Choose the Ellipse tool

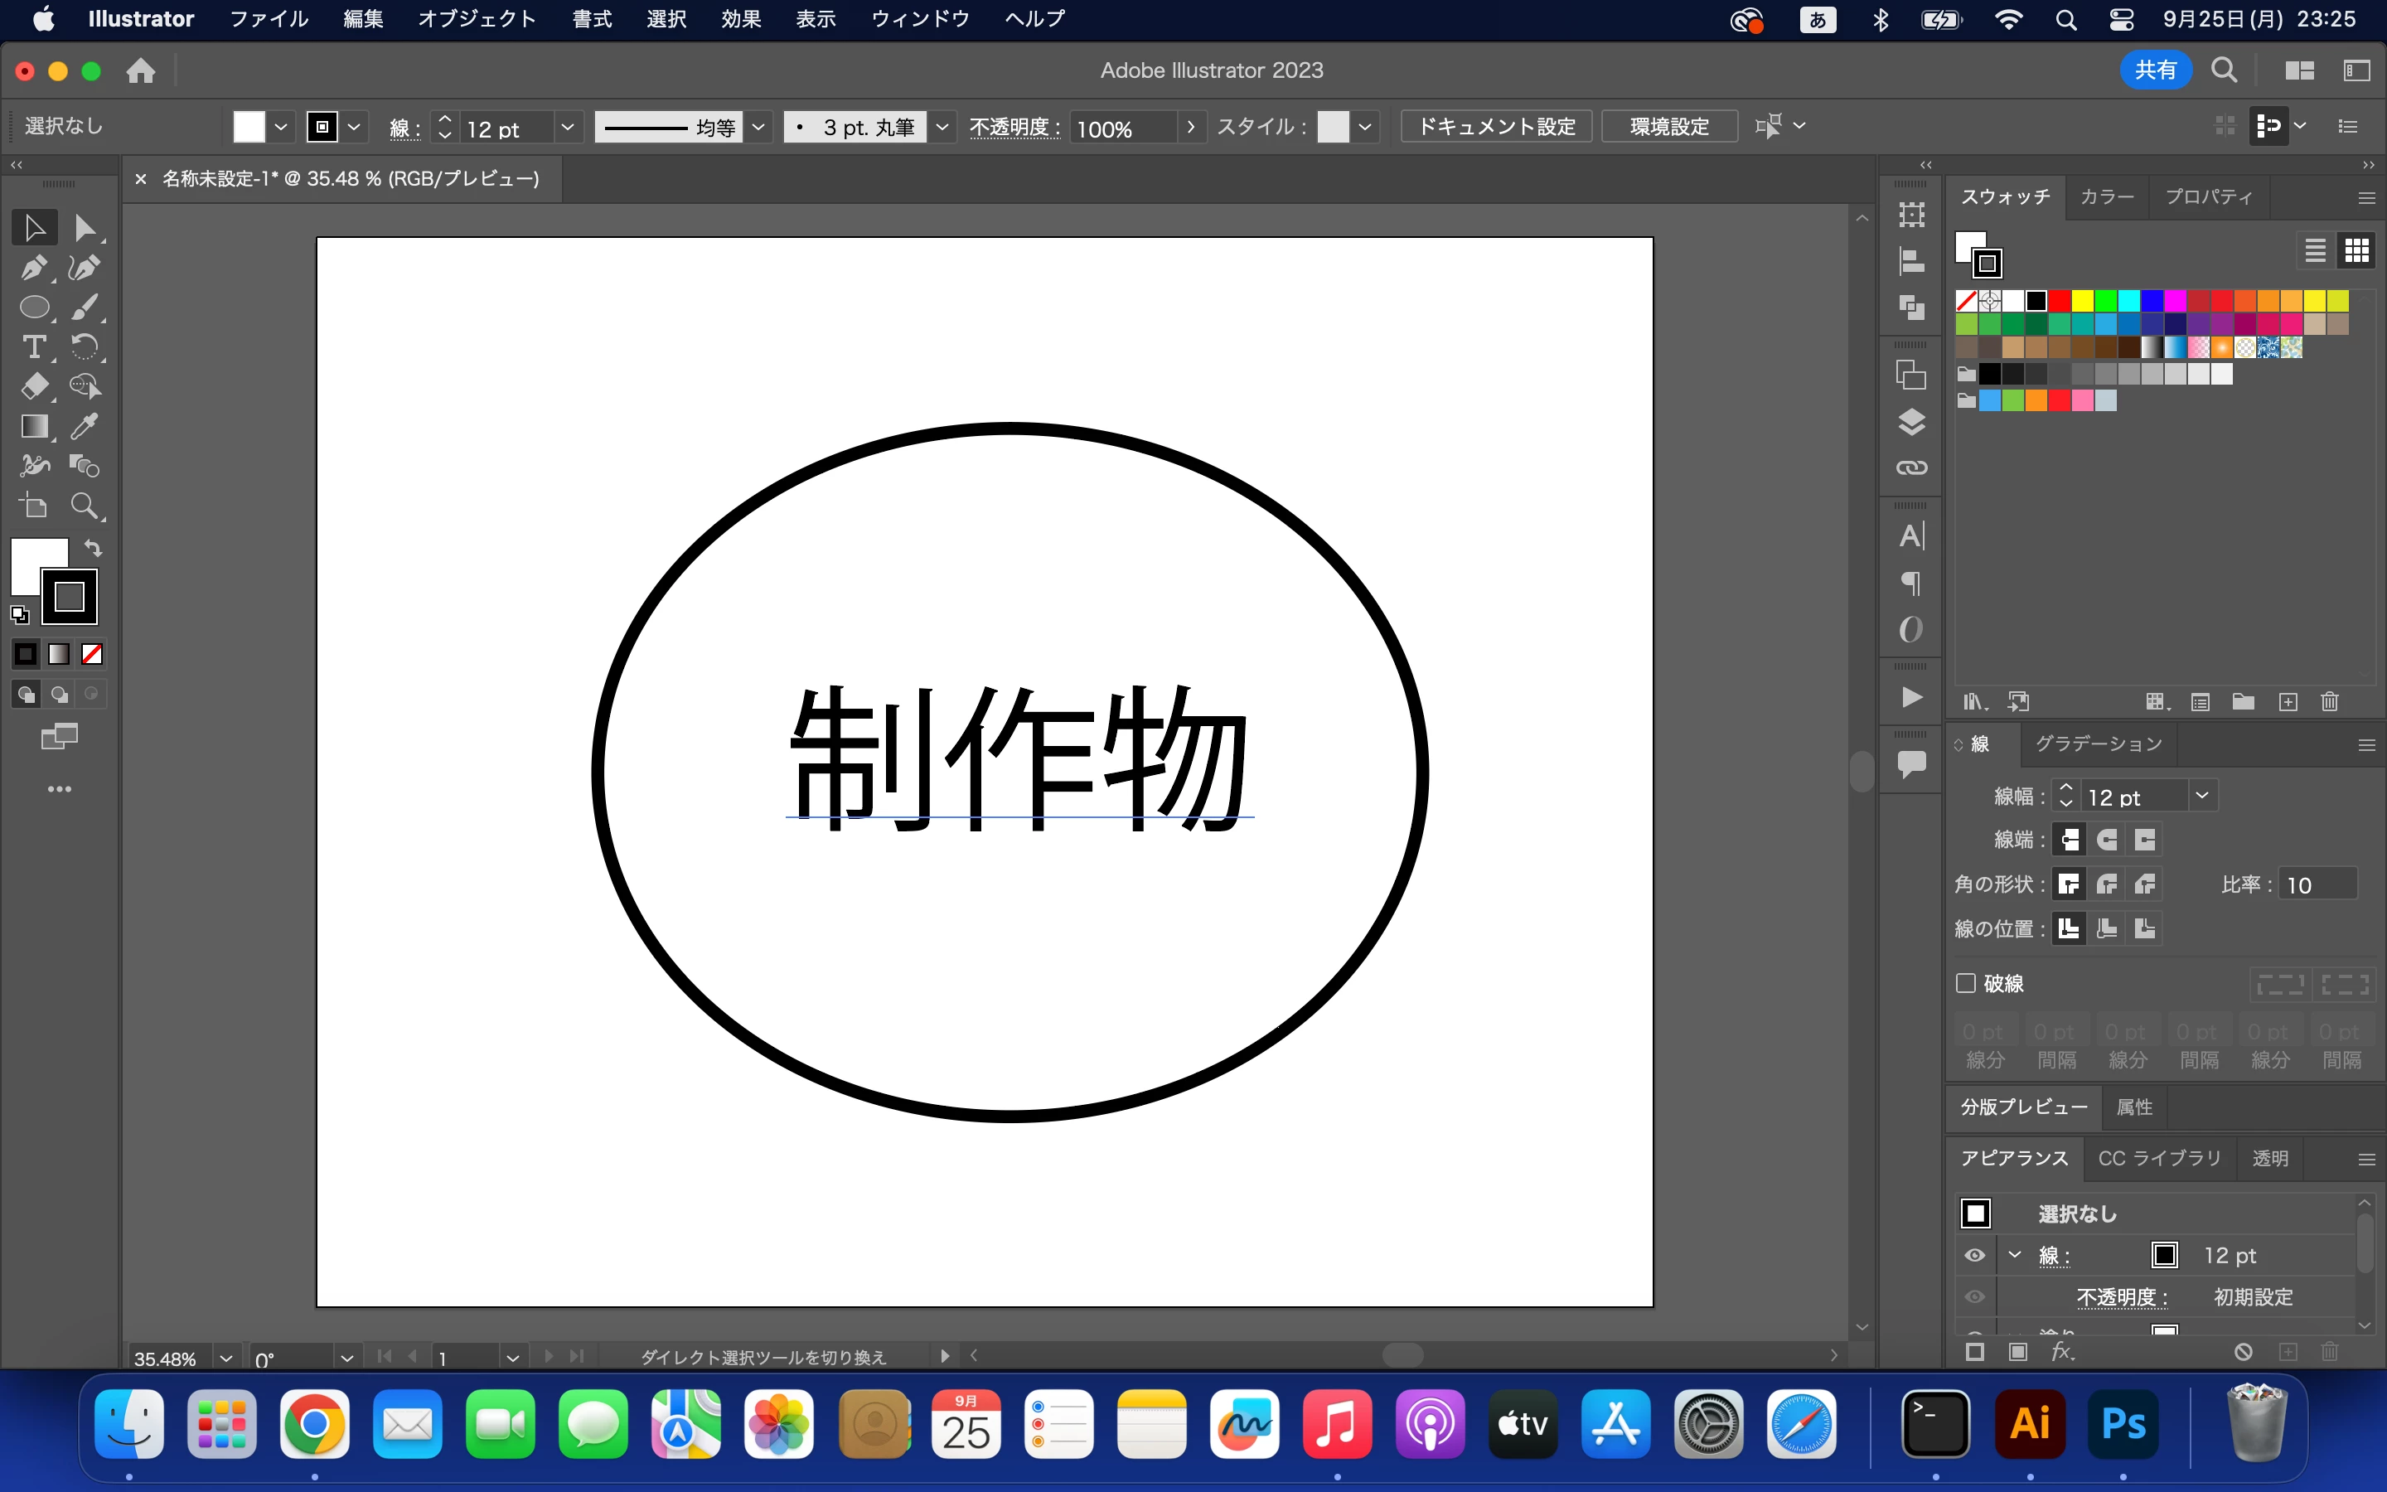pyautogui.click(x=33, y=308)
